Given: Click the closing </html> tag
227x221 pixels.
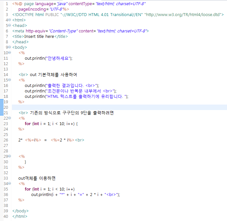Looking at the screenshot, I should click(20, 217).
